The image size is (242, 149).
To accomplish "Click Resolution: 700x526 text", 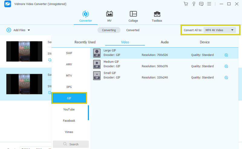I will pos(155,55).
